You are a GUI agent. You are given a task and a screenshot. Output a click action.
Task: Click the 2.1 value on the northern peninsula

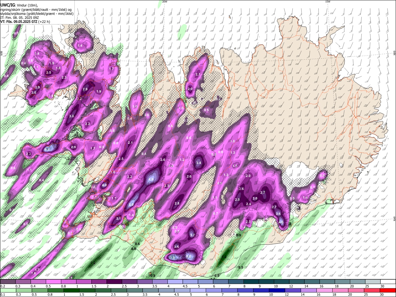(198, 75)
